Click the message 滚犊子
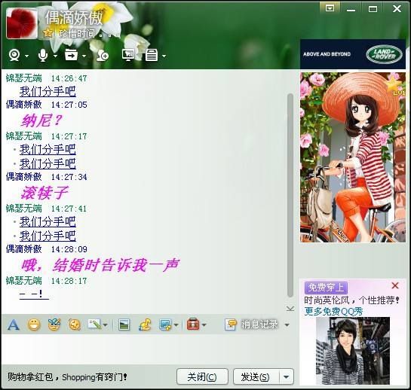The width and height of the screenshot is (411, 390). point(44,193)
